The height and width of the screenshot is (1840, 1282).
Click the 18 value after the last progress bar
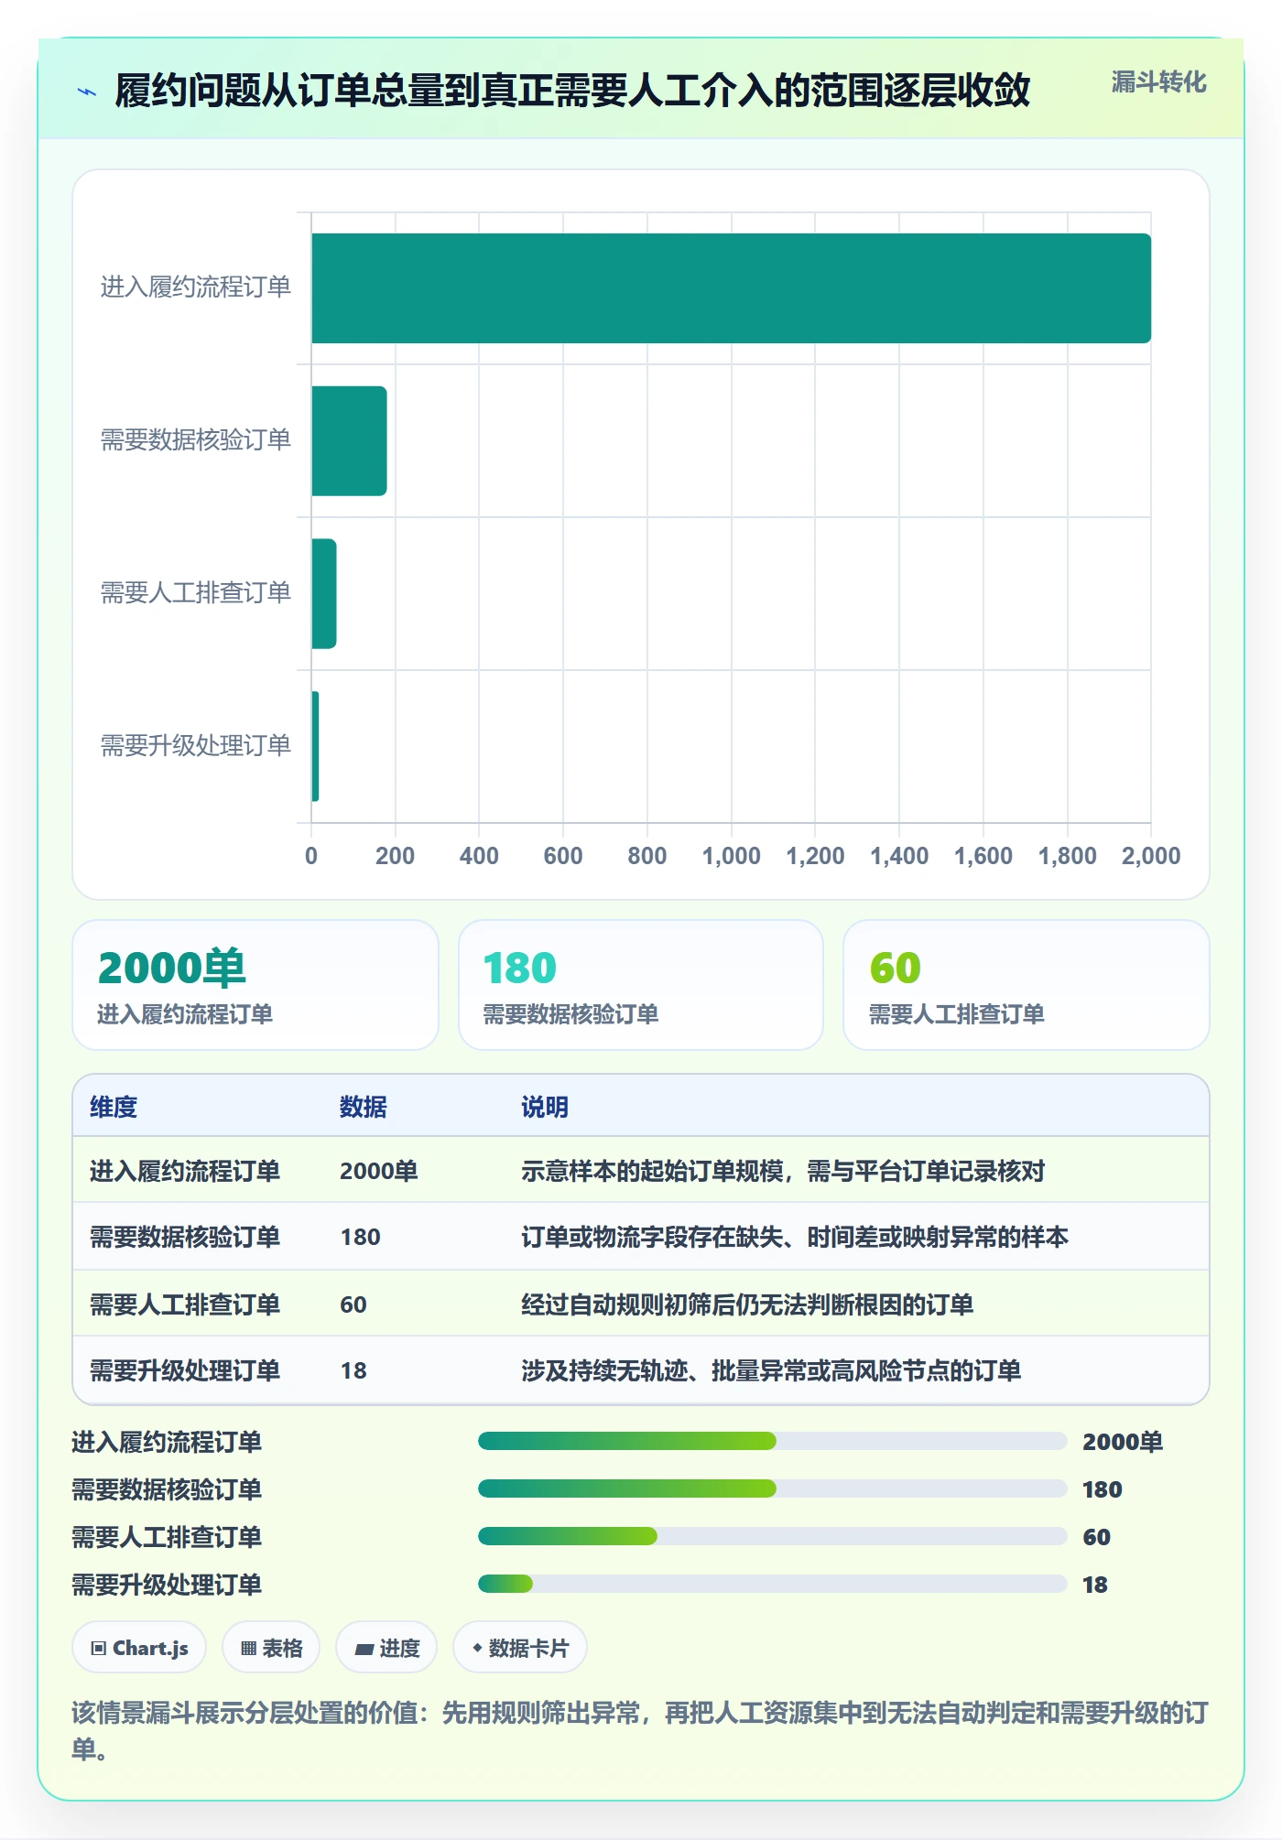1095,1585
